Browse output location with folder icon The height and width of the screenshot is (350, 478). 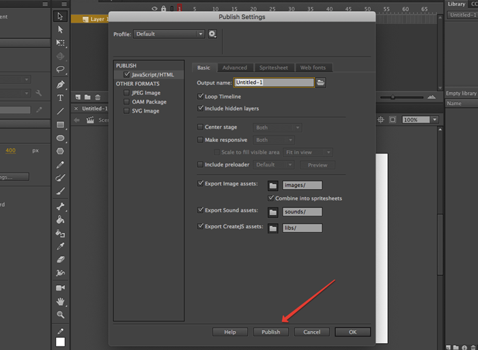(x=320, y=83)
